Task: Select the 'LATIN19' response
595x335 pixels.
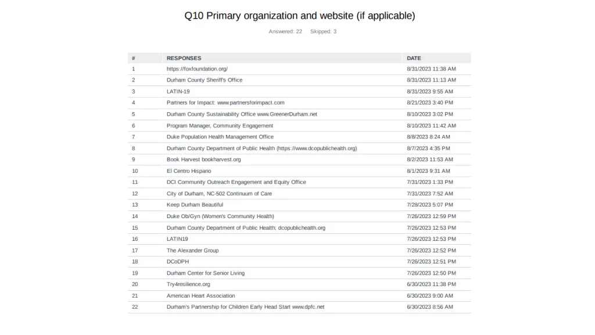Action: click(177, 239)
